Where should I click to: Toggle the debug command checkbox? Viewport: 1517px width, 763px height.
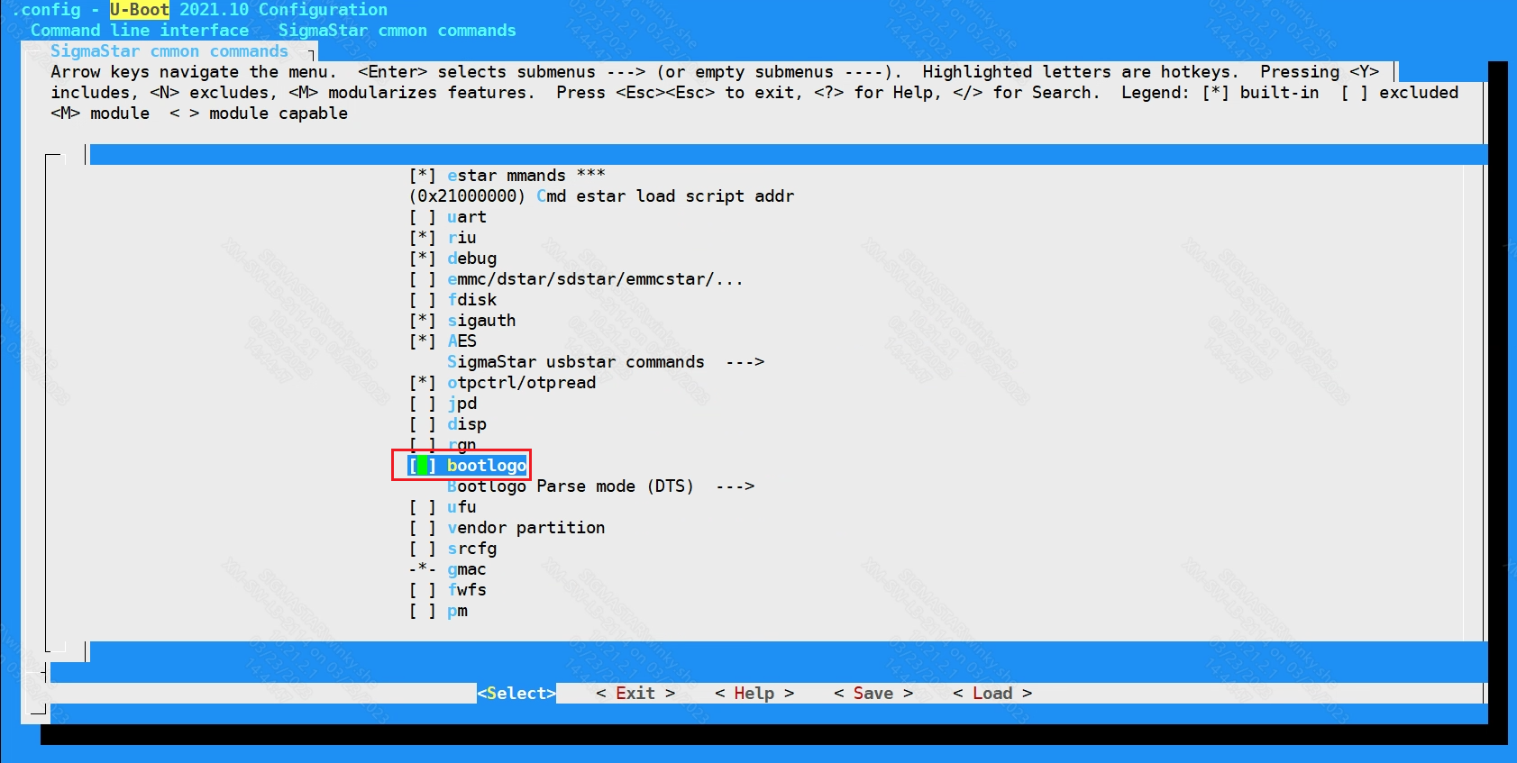pyautogui.click(x=422, y=259)
